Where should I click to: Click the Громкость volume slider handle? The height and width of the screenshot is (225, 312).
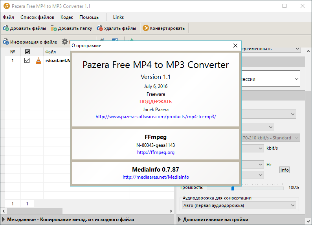[233, 188]
